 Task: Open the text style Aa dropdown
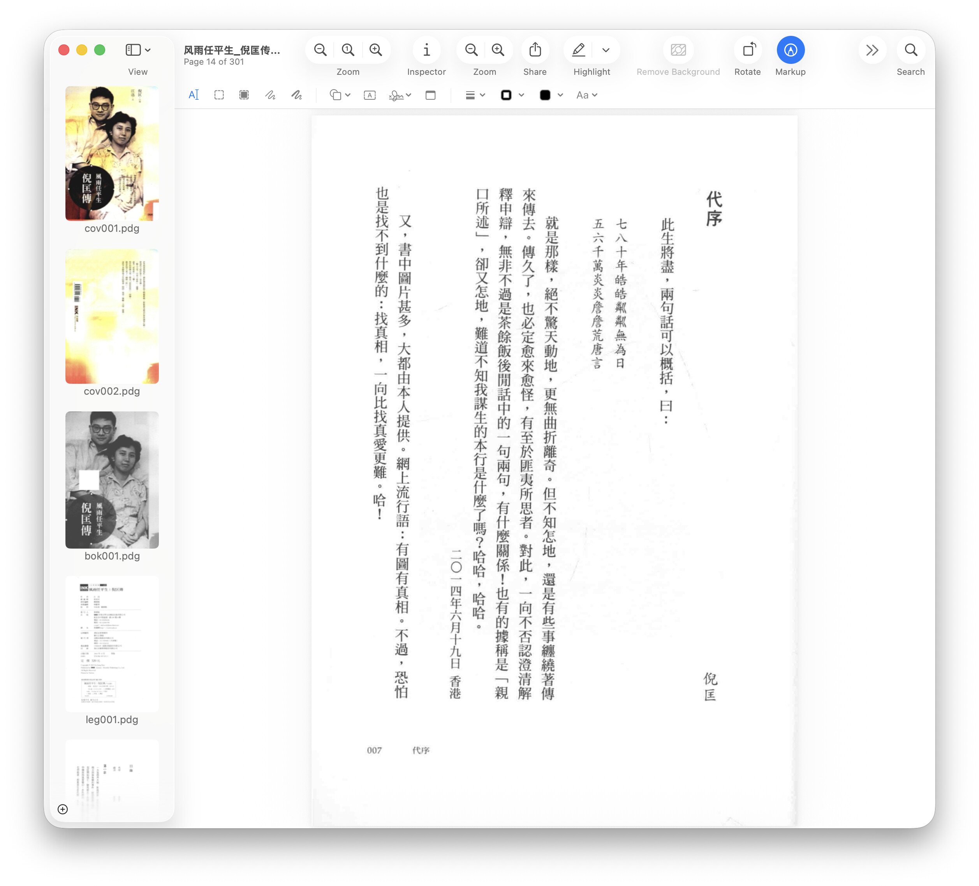(x=586, y=95)
